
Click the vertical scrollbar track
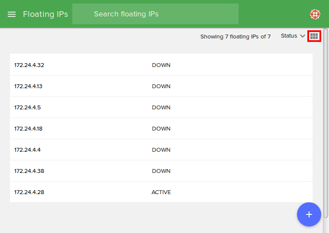click(x=326, y=130)
